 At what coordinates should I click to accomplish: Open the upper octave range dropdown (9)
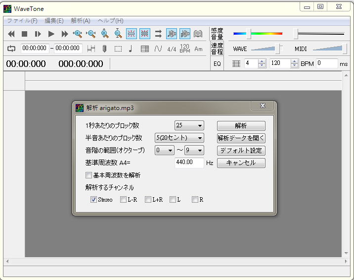point(194,150)
